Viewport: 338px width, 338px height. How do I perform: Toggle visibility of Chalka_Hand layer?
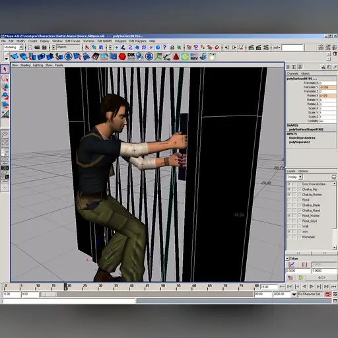(x=289, y=211)
